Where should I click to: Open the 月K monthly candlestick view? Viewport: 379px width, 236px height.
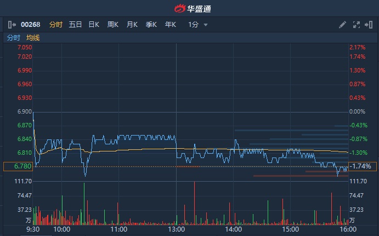click(132, 25)
